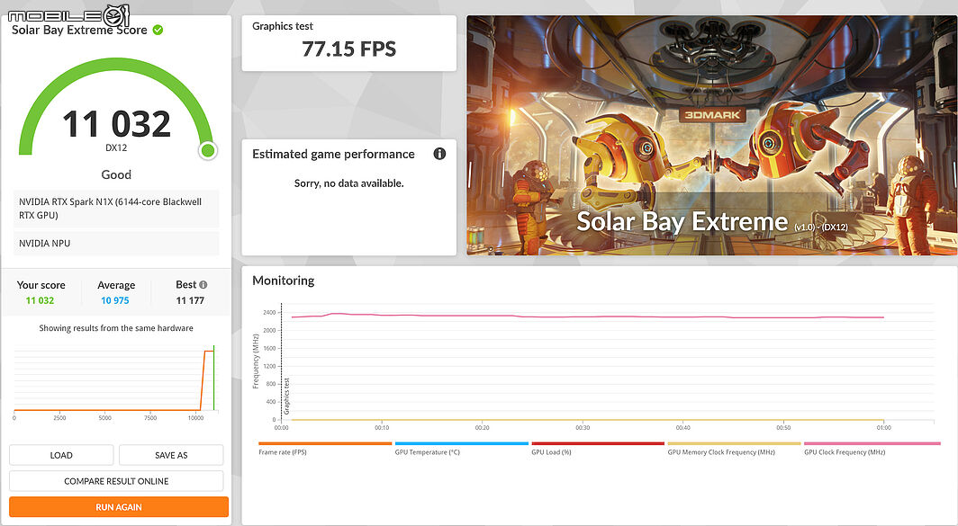Click the info icon next to Best
The width and height of the screenshot is (958, 526).
coord(203,284)
